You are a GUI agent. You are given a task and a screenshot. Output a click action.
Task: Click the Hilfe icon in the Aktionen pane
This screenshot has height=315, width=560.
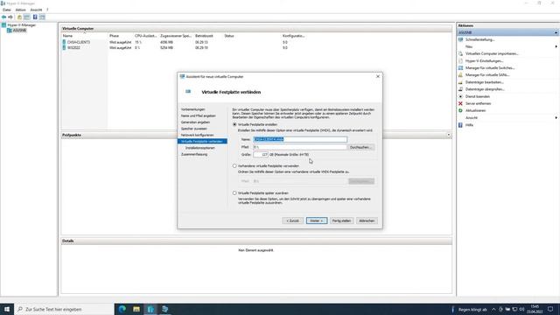[461, 125]
